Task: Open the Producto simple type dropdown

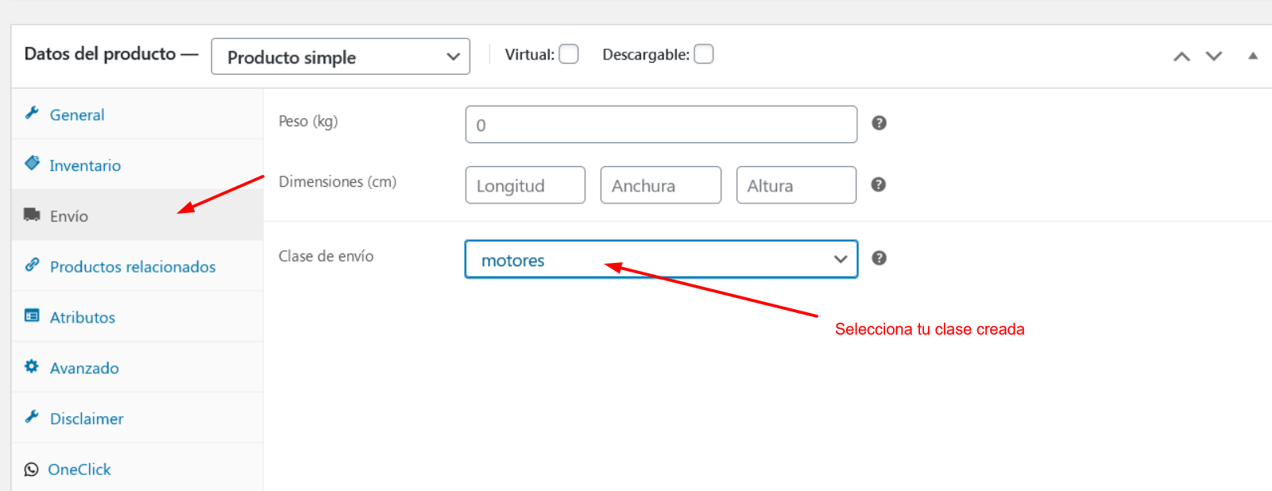Action: [341, 56]
